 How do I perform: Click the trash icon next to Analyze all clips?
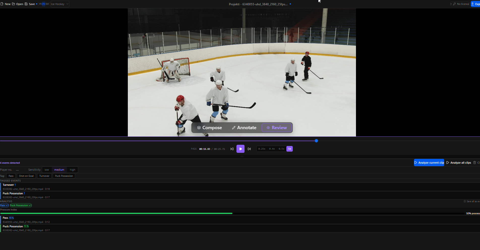coord(475,163)
